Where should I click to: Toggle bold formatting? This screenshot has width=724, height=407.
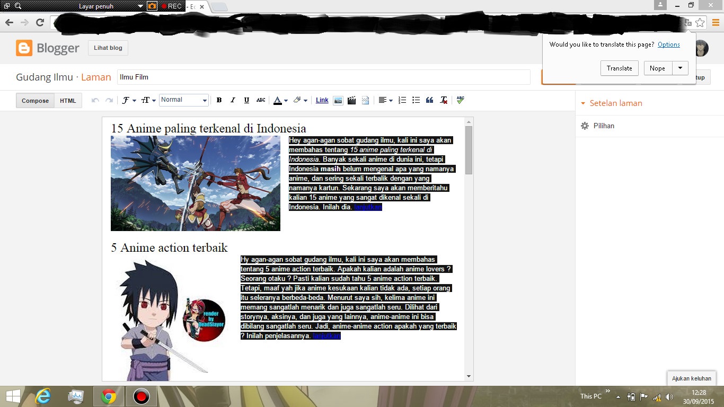pyautogui.click(x=219, y=100)
